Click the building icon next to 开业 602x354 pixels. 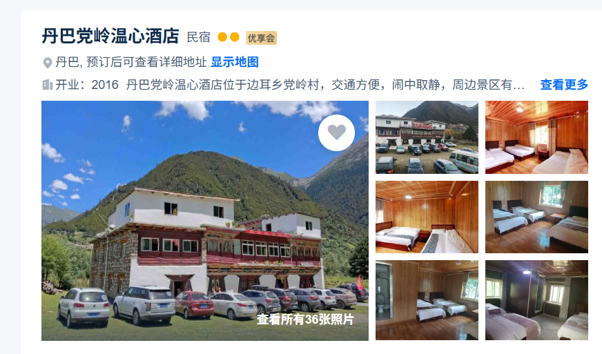click(47, 84)
